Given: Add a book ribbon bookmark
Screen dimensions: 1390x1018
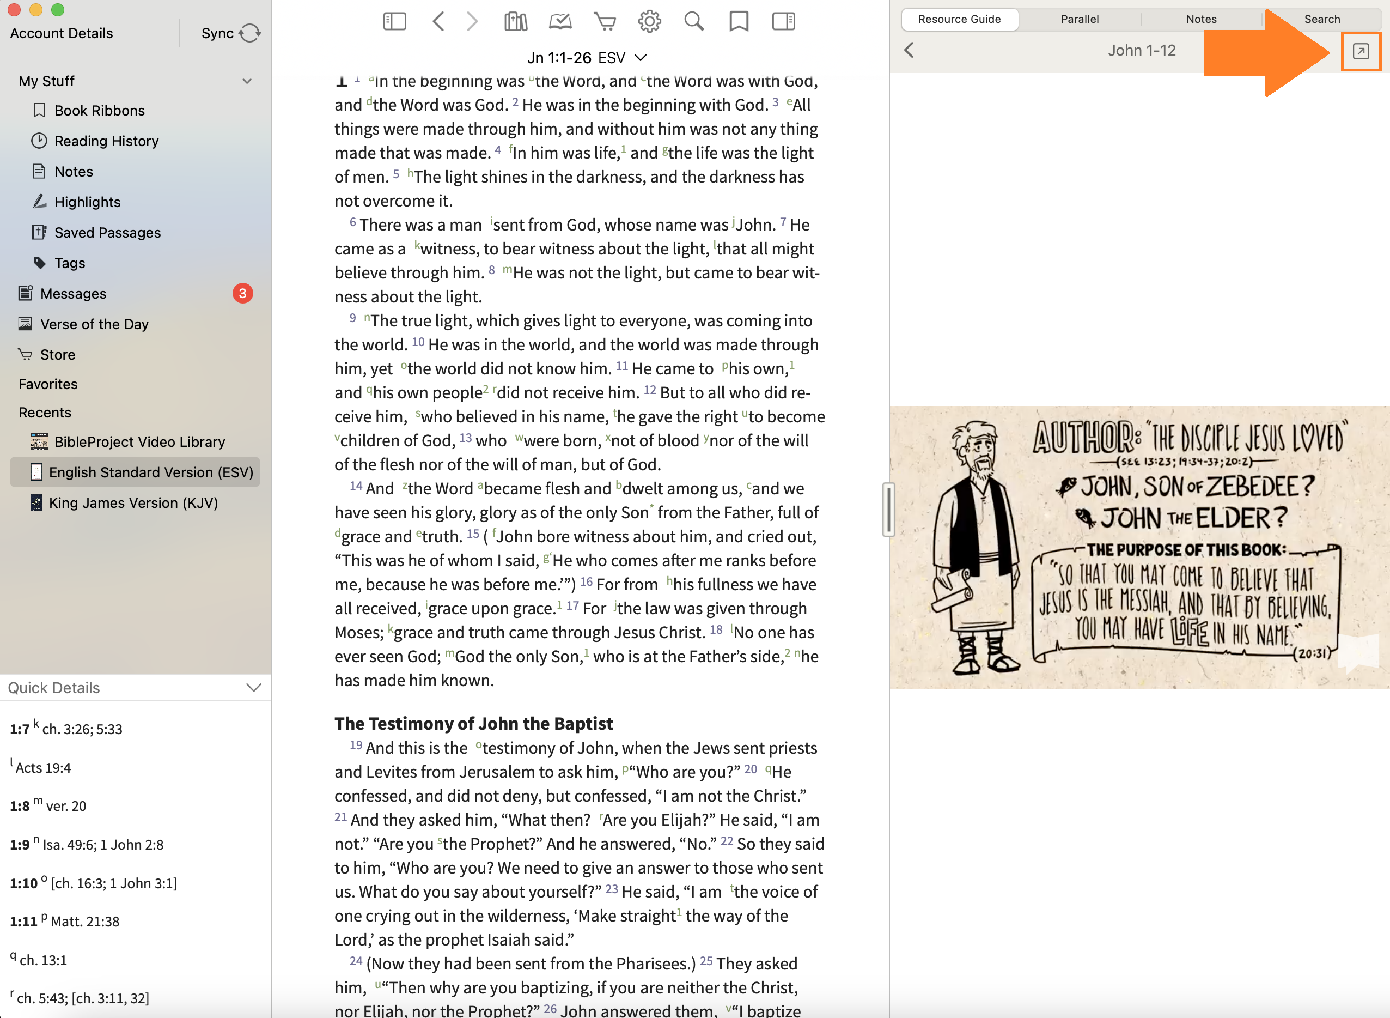Looking at the screenshot, I should pyautogui.click(x=739, y=22).
